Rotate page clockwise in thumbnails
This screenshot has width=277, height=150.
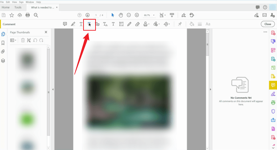[41, 40]
